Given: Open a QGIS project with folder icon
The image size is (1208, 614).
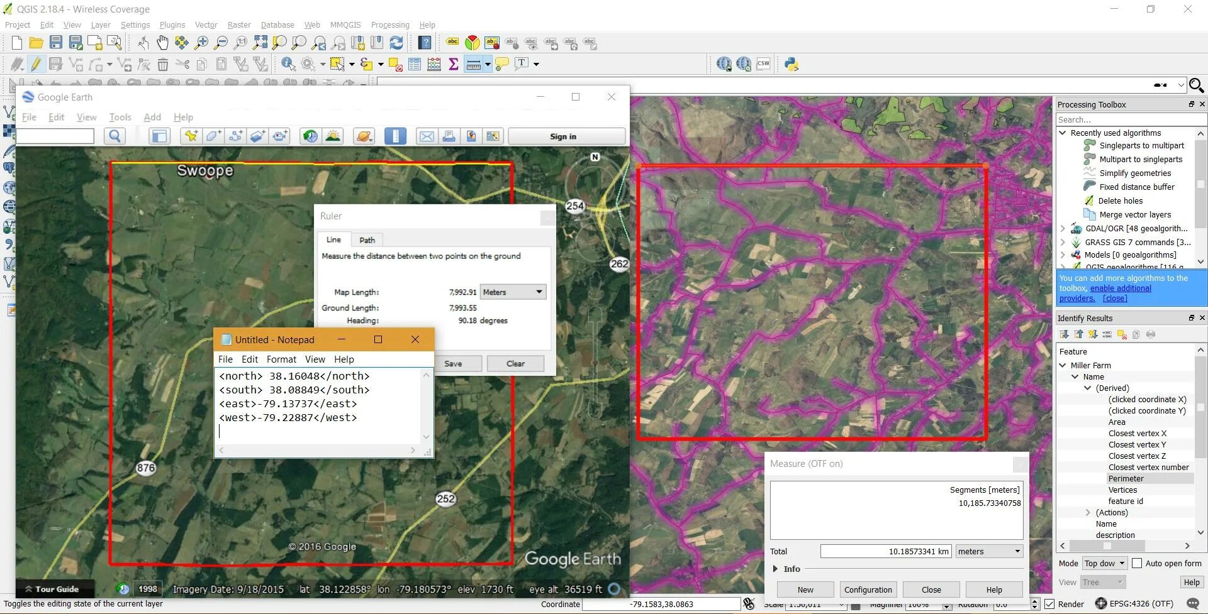Looking at the screenshot, I should coord(36,43).
